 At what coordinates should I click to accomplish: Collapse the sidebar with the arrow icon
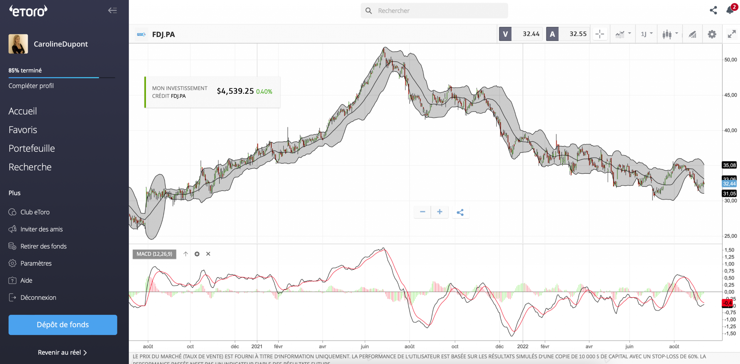pyautogui.click(x=112, y=11)
